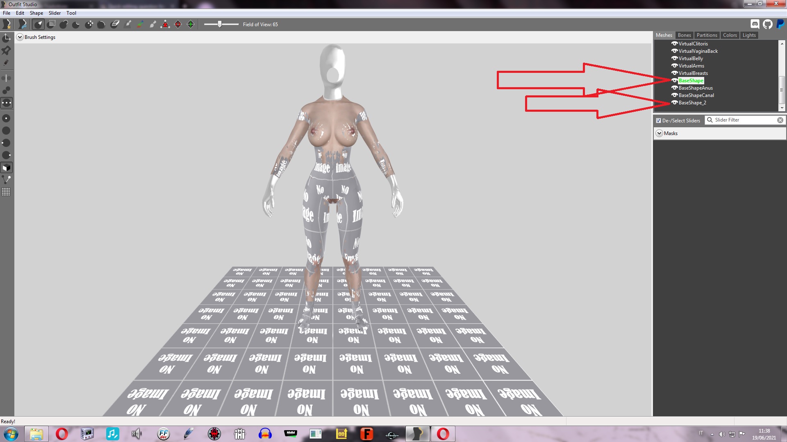This screenshot has height=442, width=787.
Task: Switch to the Colors tab
Action: 730,35
